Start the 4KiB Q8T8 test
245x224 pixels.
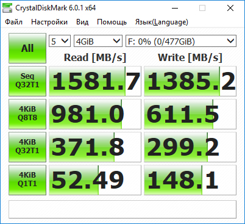coord(27,114)
